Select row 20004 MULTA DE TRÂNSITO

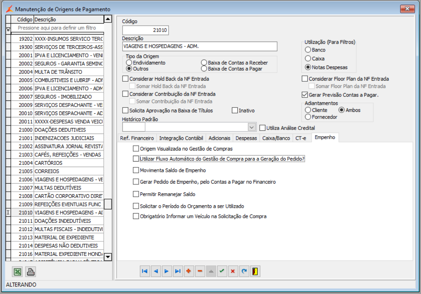click(57, 72)
